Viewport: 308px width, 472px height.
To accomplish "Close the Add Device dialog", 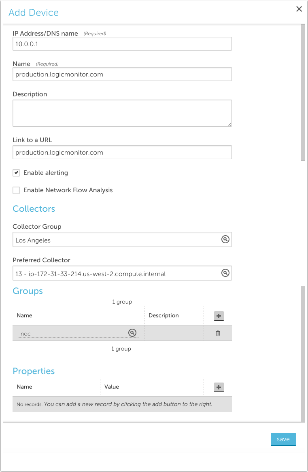I will coord(299,9).
